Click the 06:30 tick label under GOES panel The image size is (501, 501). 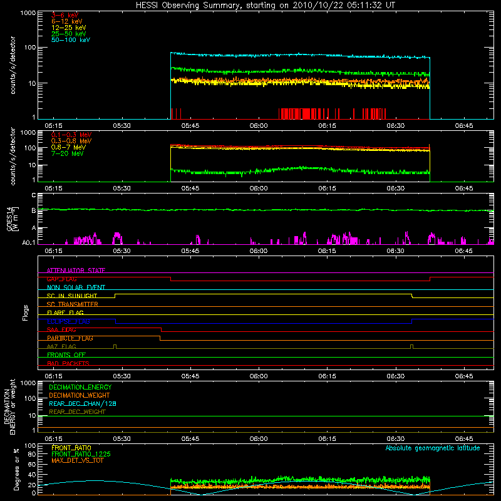(x=396, y=251)
